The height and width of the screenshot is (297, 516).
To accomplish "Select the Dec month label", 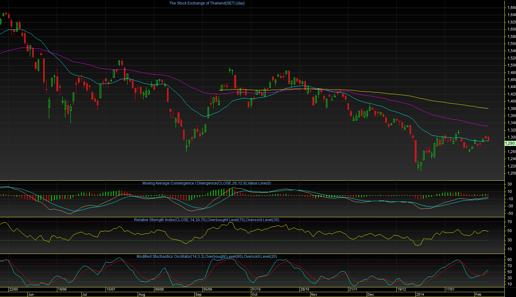I will click(x=371, y=294).
